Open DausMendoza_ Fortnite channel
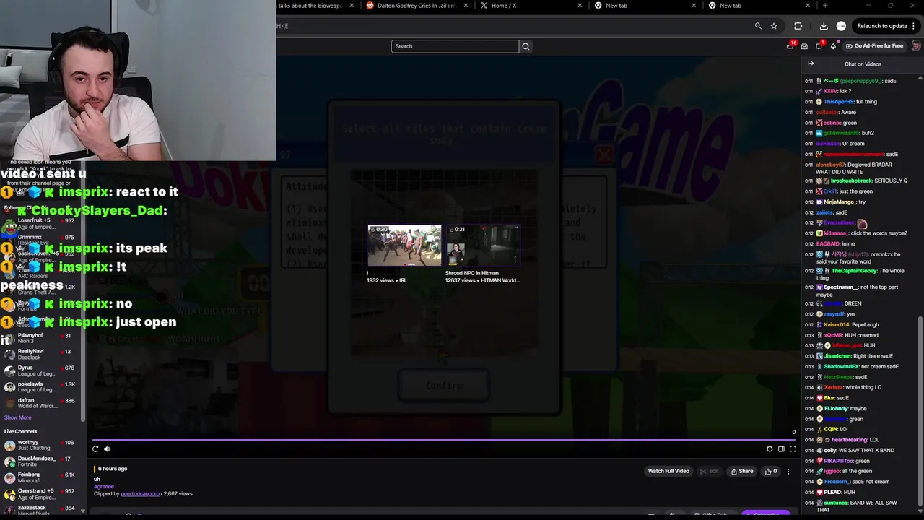Image resolution: width=924 pixels, height=520 pixels. [x=42, y=461]
